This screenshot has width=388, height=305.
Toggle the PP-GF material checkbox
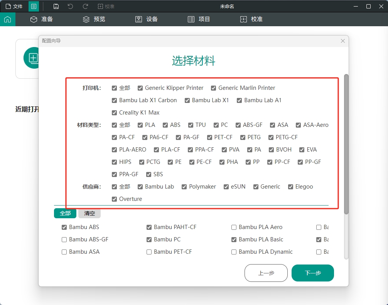[x=300, y=162]
